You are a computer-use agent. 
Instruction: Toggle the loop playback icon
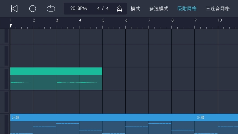tap(51, 9)
